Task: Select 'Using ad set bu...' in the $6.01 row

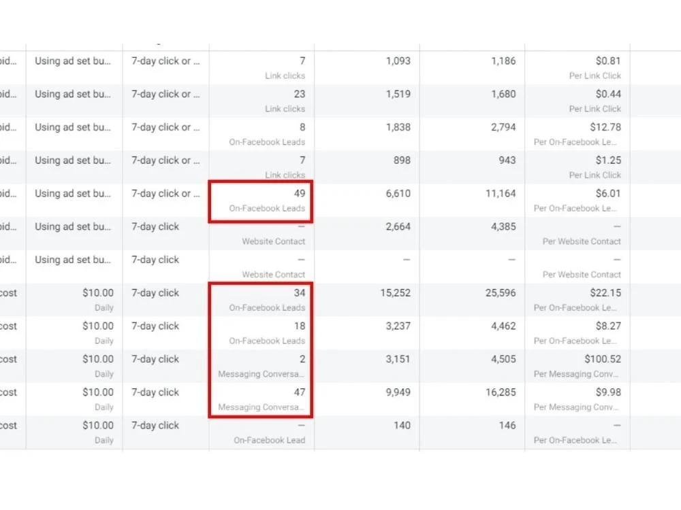Action: click(x=73, y=193)
